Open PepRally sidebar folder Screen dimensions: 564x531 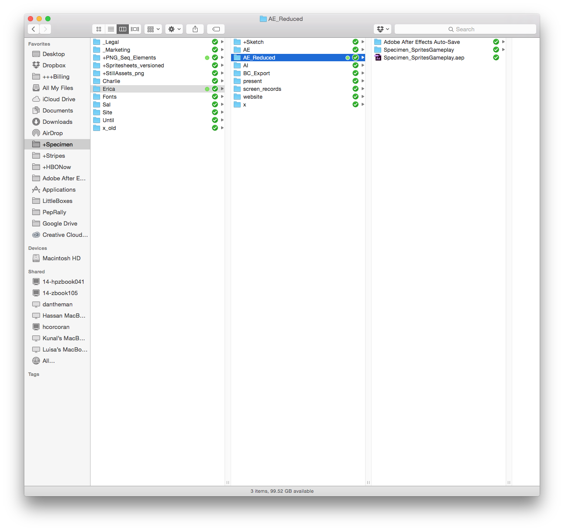(57, 212)
